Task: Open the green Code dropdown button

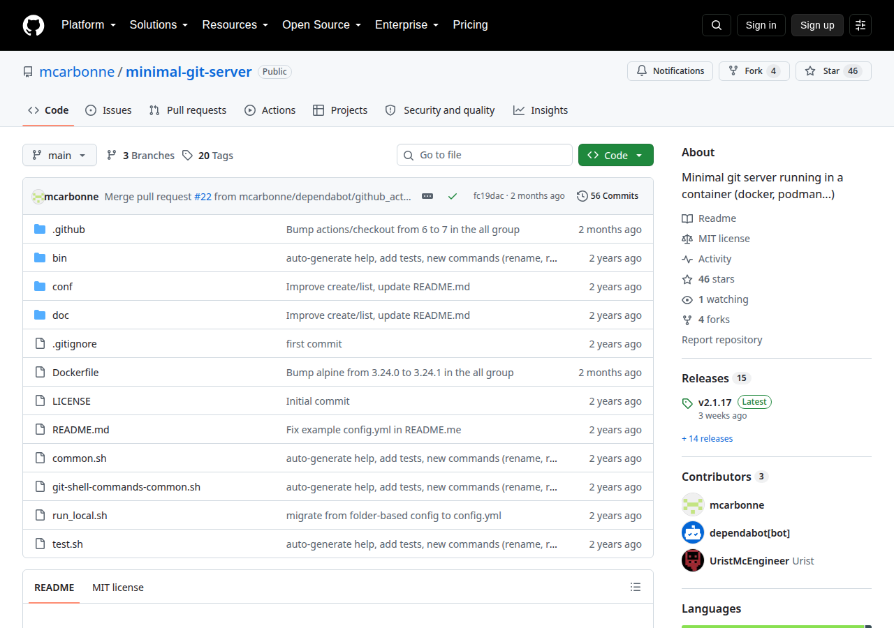Action: tap(616, 155)
